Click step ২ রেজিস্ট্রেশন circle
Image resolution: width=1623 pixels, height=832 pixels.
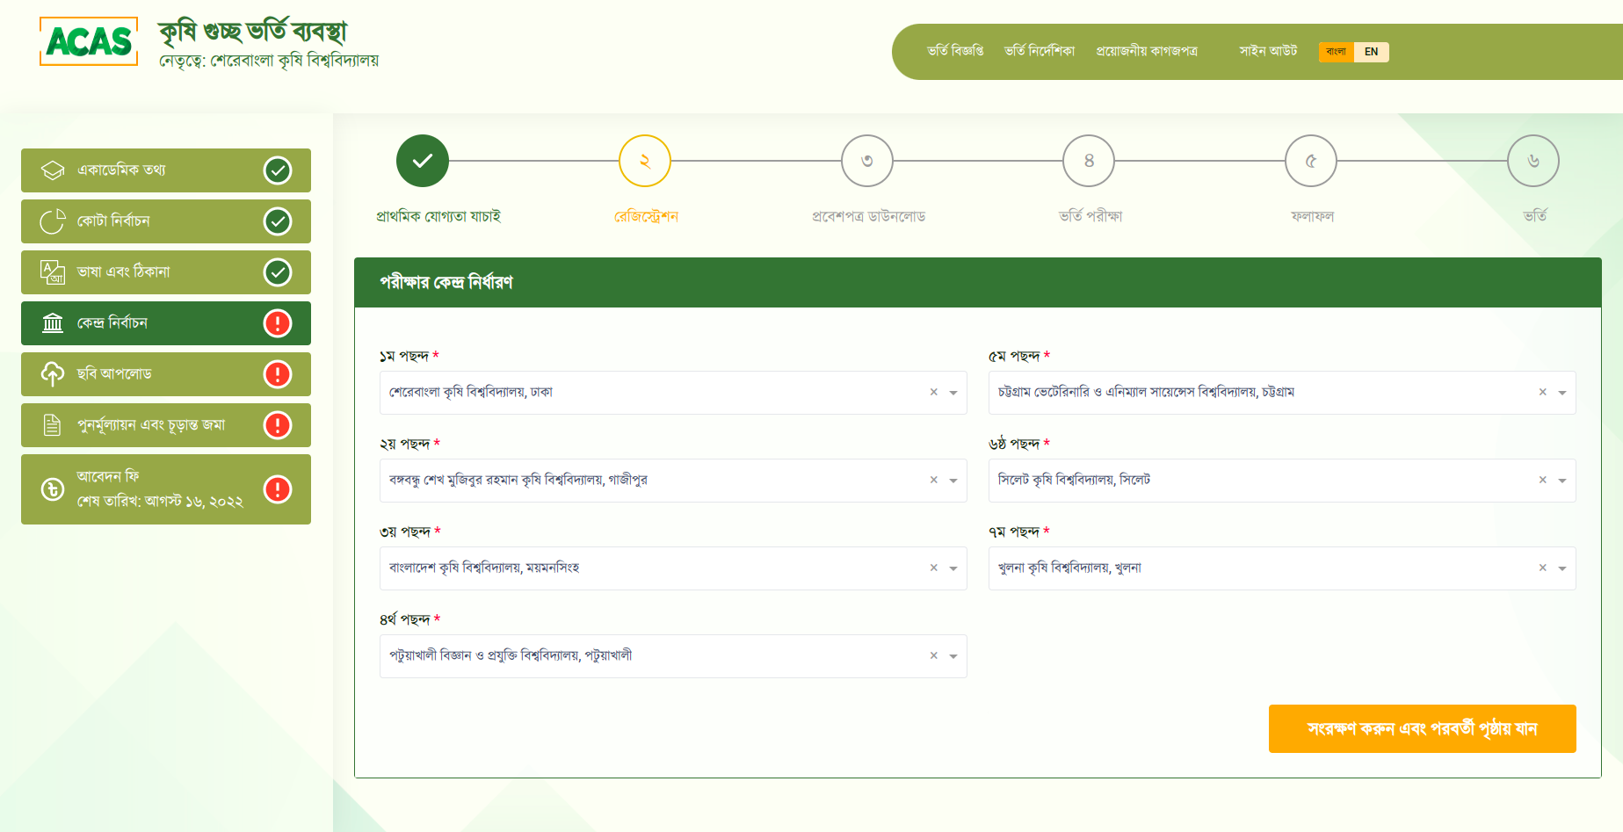click(645, 161)
